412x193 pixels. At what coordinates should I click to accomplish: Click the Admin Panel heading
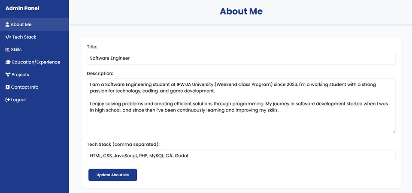click(x=22, y=9)
